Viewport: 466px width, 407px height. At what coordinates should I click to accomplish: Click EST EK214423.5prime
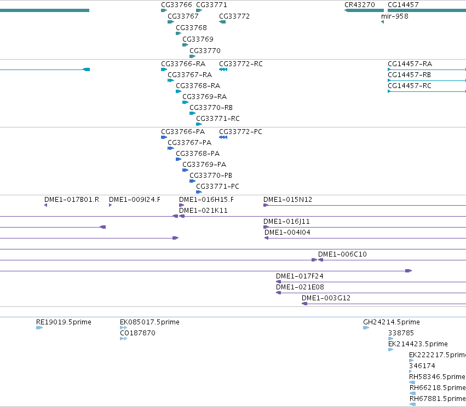pyautogui.click(x=418, y=344)
